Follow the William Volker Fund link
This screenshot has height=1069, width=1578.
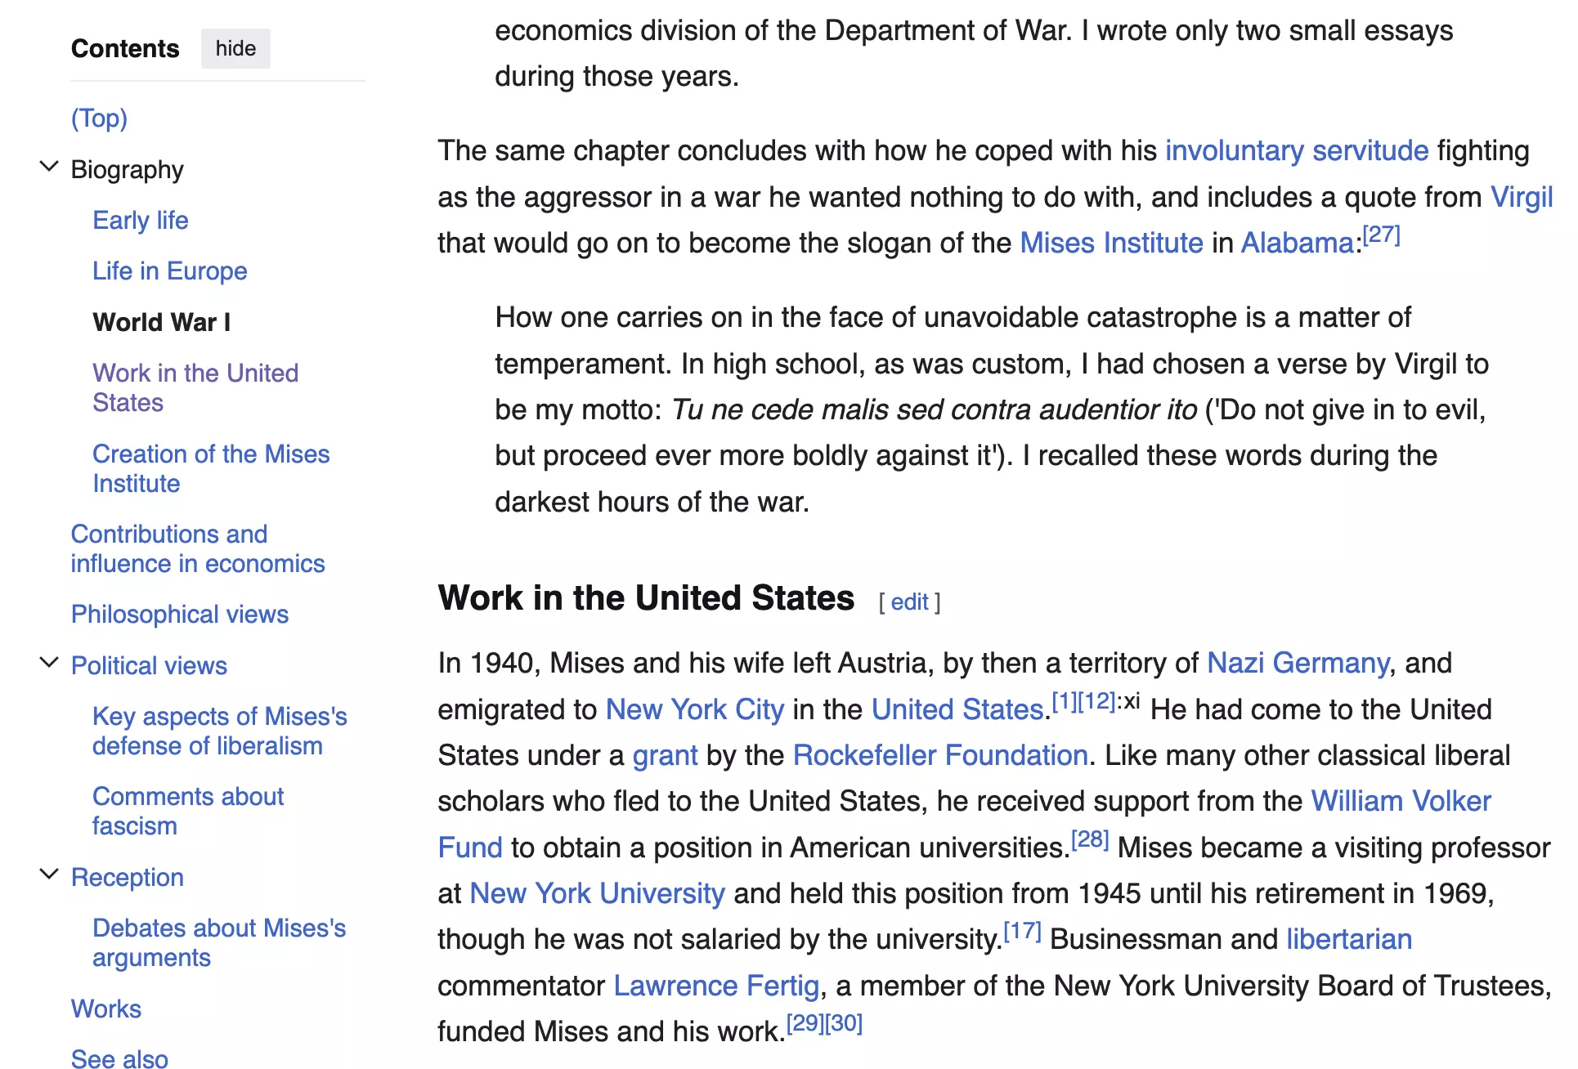(x=1401, y=802)
